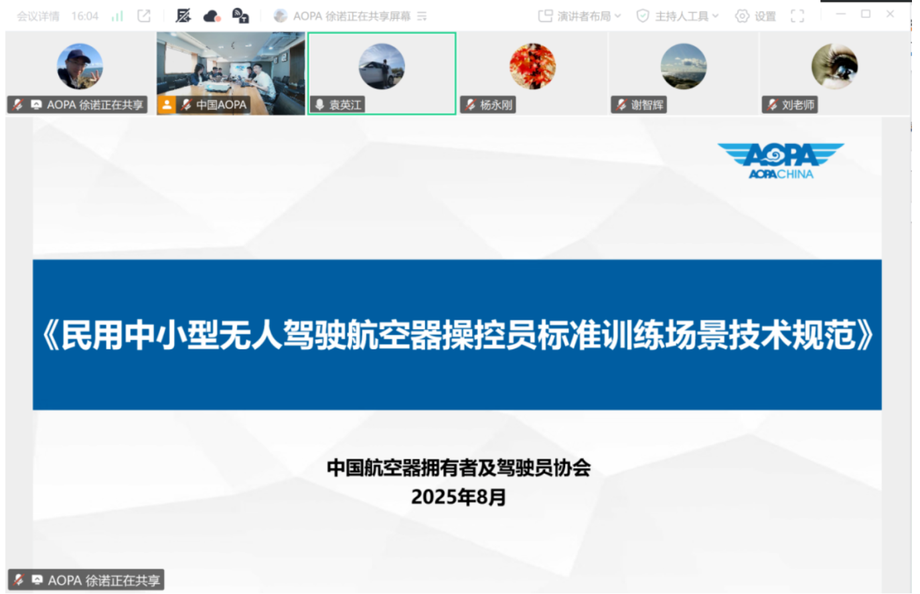Click the layout grid icon of 演讲者布局
920x594 pixels.
(546, 16)
